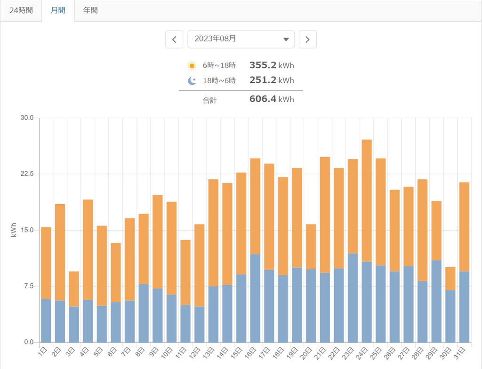
Task: Click the orange bar segment for 3日
Action: click(x=74, y=289)
